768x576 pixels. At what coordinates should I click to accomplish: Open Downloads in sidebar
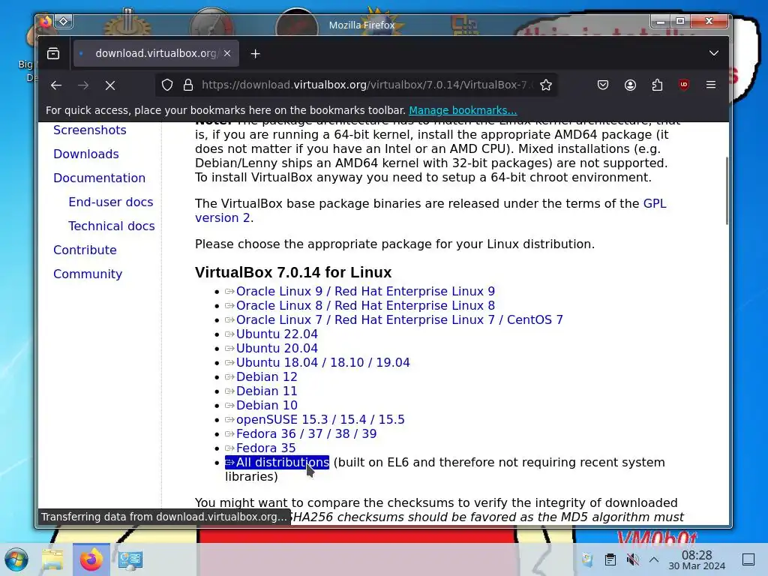86,154
